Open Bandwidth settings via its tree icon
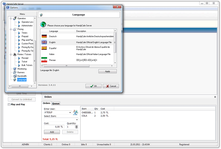221x149 pixels. coord(15,76)
